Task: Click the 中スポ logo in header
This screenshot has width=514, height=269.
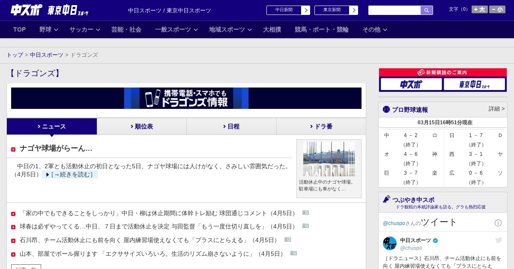Action: click(26, 10)
